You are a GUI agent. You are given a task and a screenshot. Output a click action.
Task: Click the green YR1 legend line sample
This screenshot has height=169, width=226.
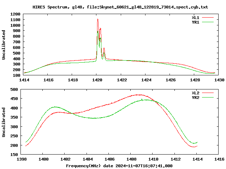pos(208,22)
